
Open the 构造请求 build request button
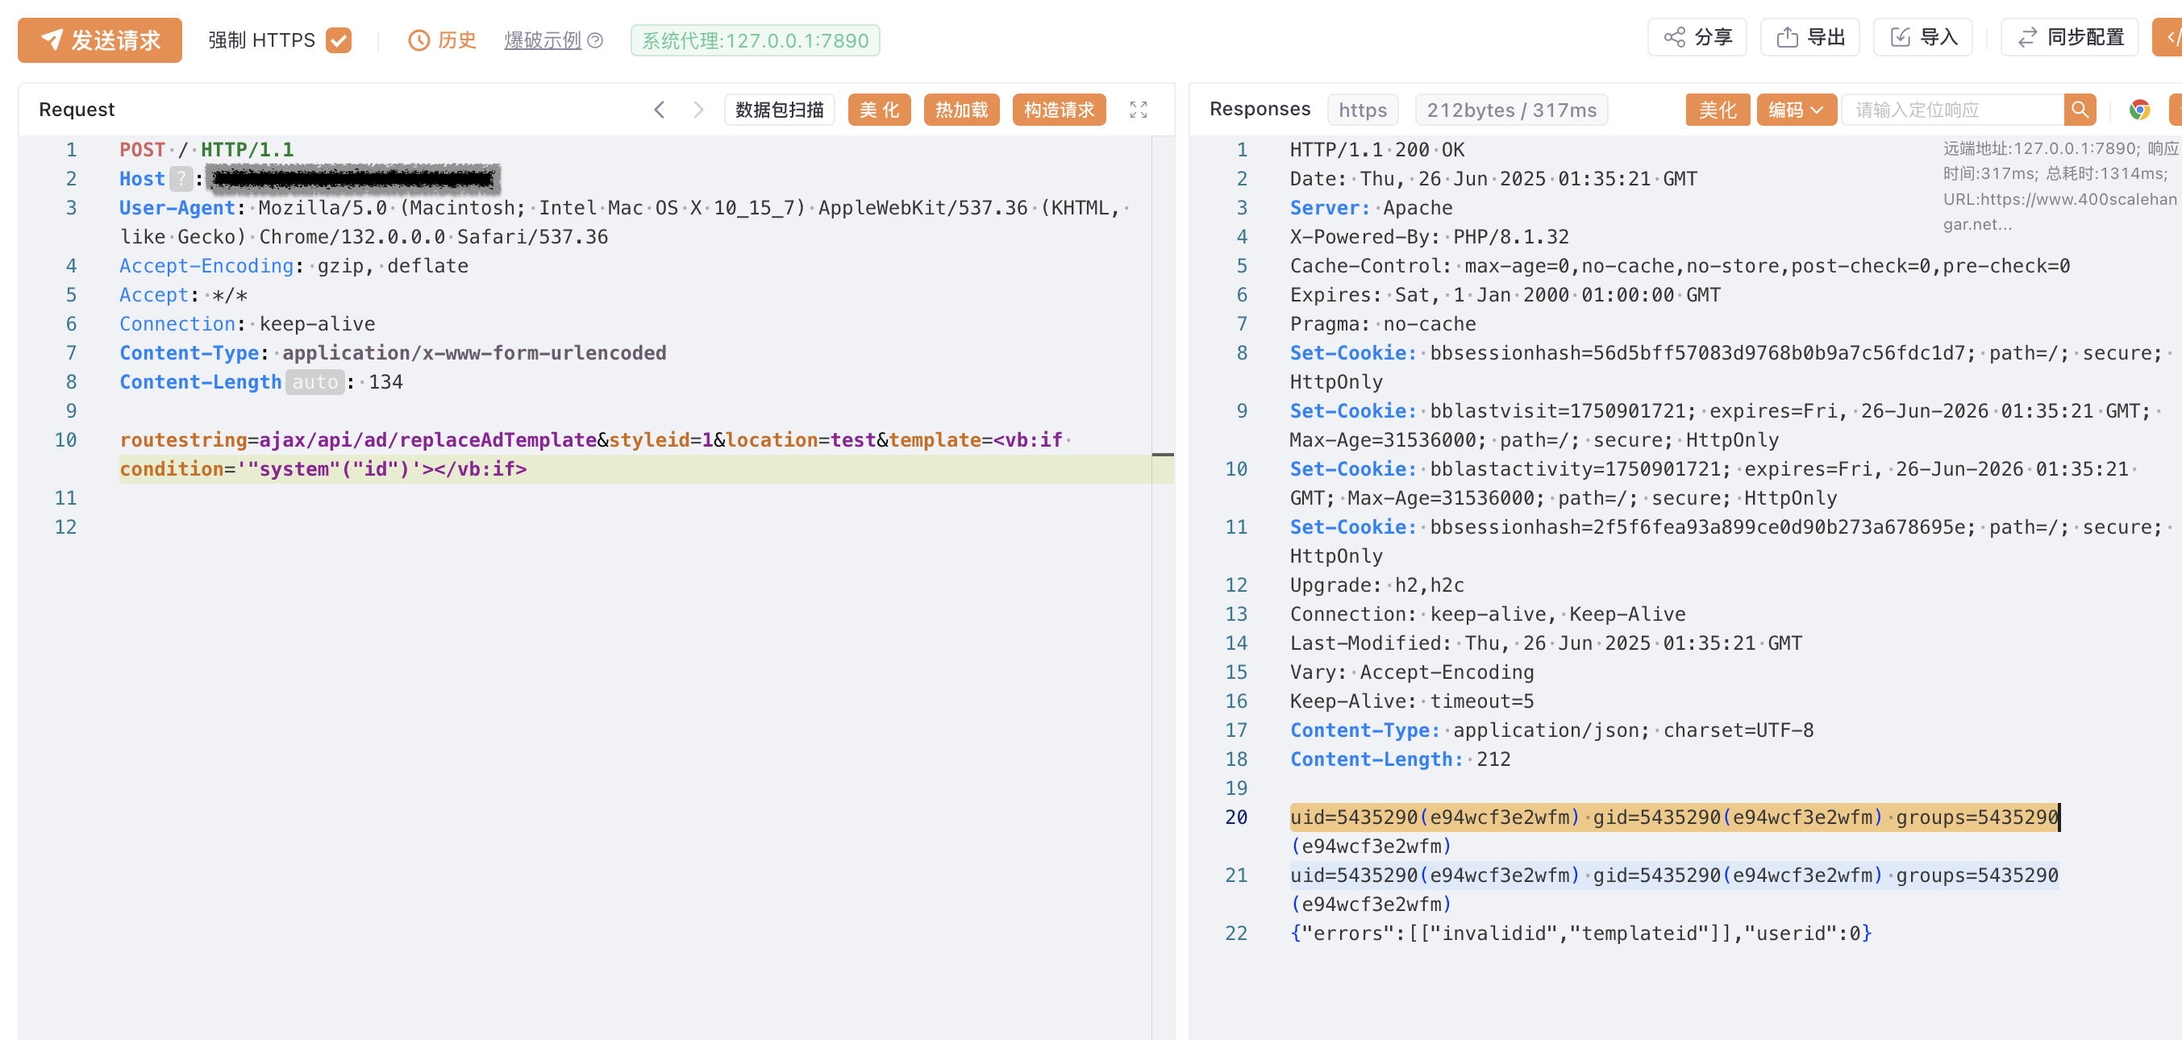[x=1058, y=110]
